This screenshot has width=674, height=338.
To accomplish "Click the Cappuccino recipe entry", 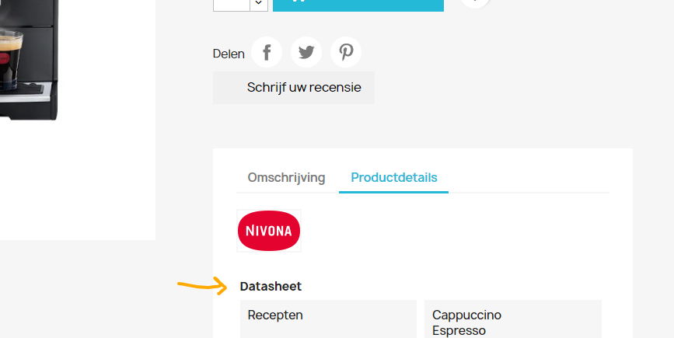I will 466,315.
